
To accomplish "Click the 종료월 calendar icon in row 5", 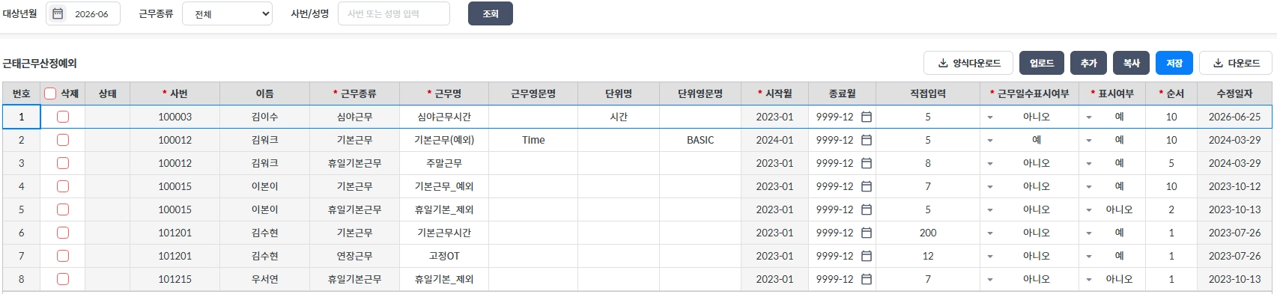I will pyautogui.click(x=867, y=209).
